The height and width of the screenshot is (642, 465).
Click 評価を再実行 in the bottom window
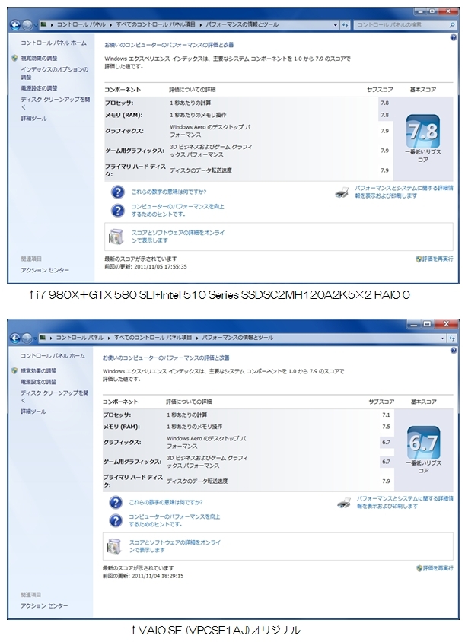(x=435, y=568)
